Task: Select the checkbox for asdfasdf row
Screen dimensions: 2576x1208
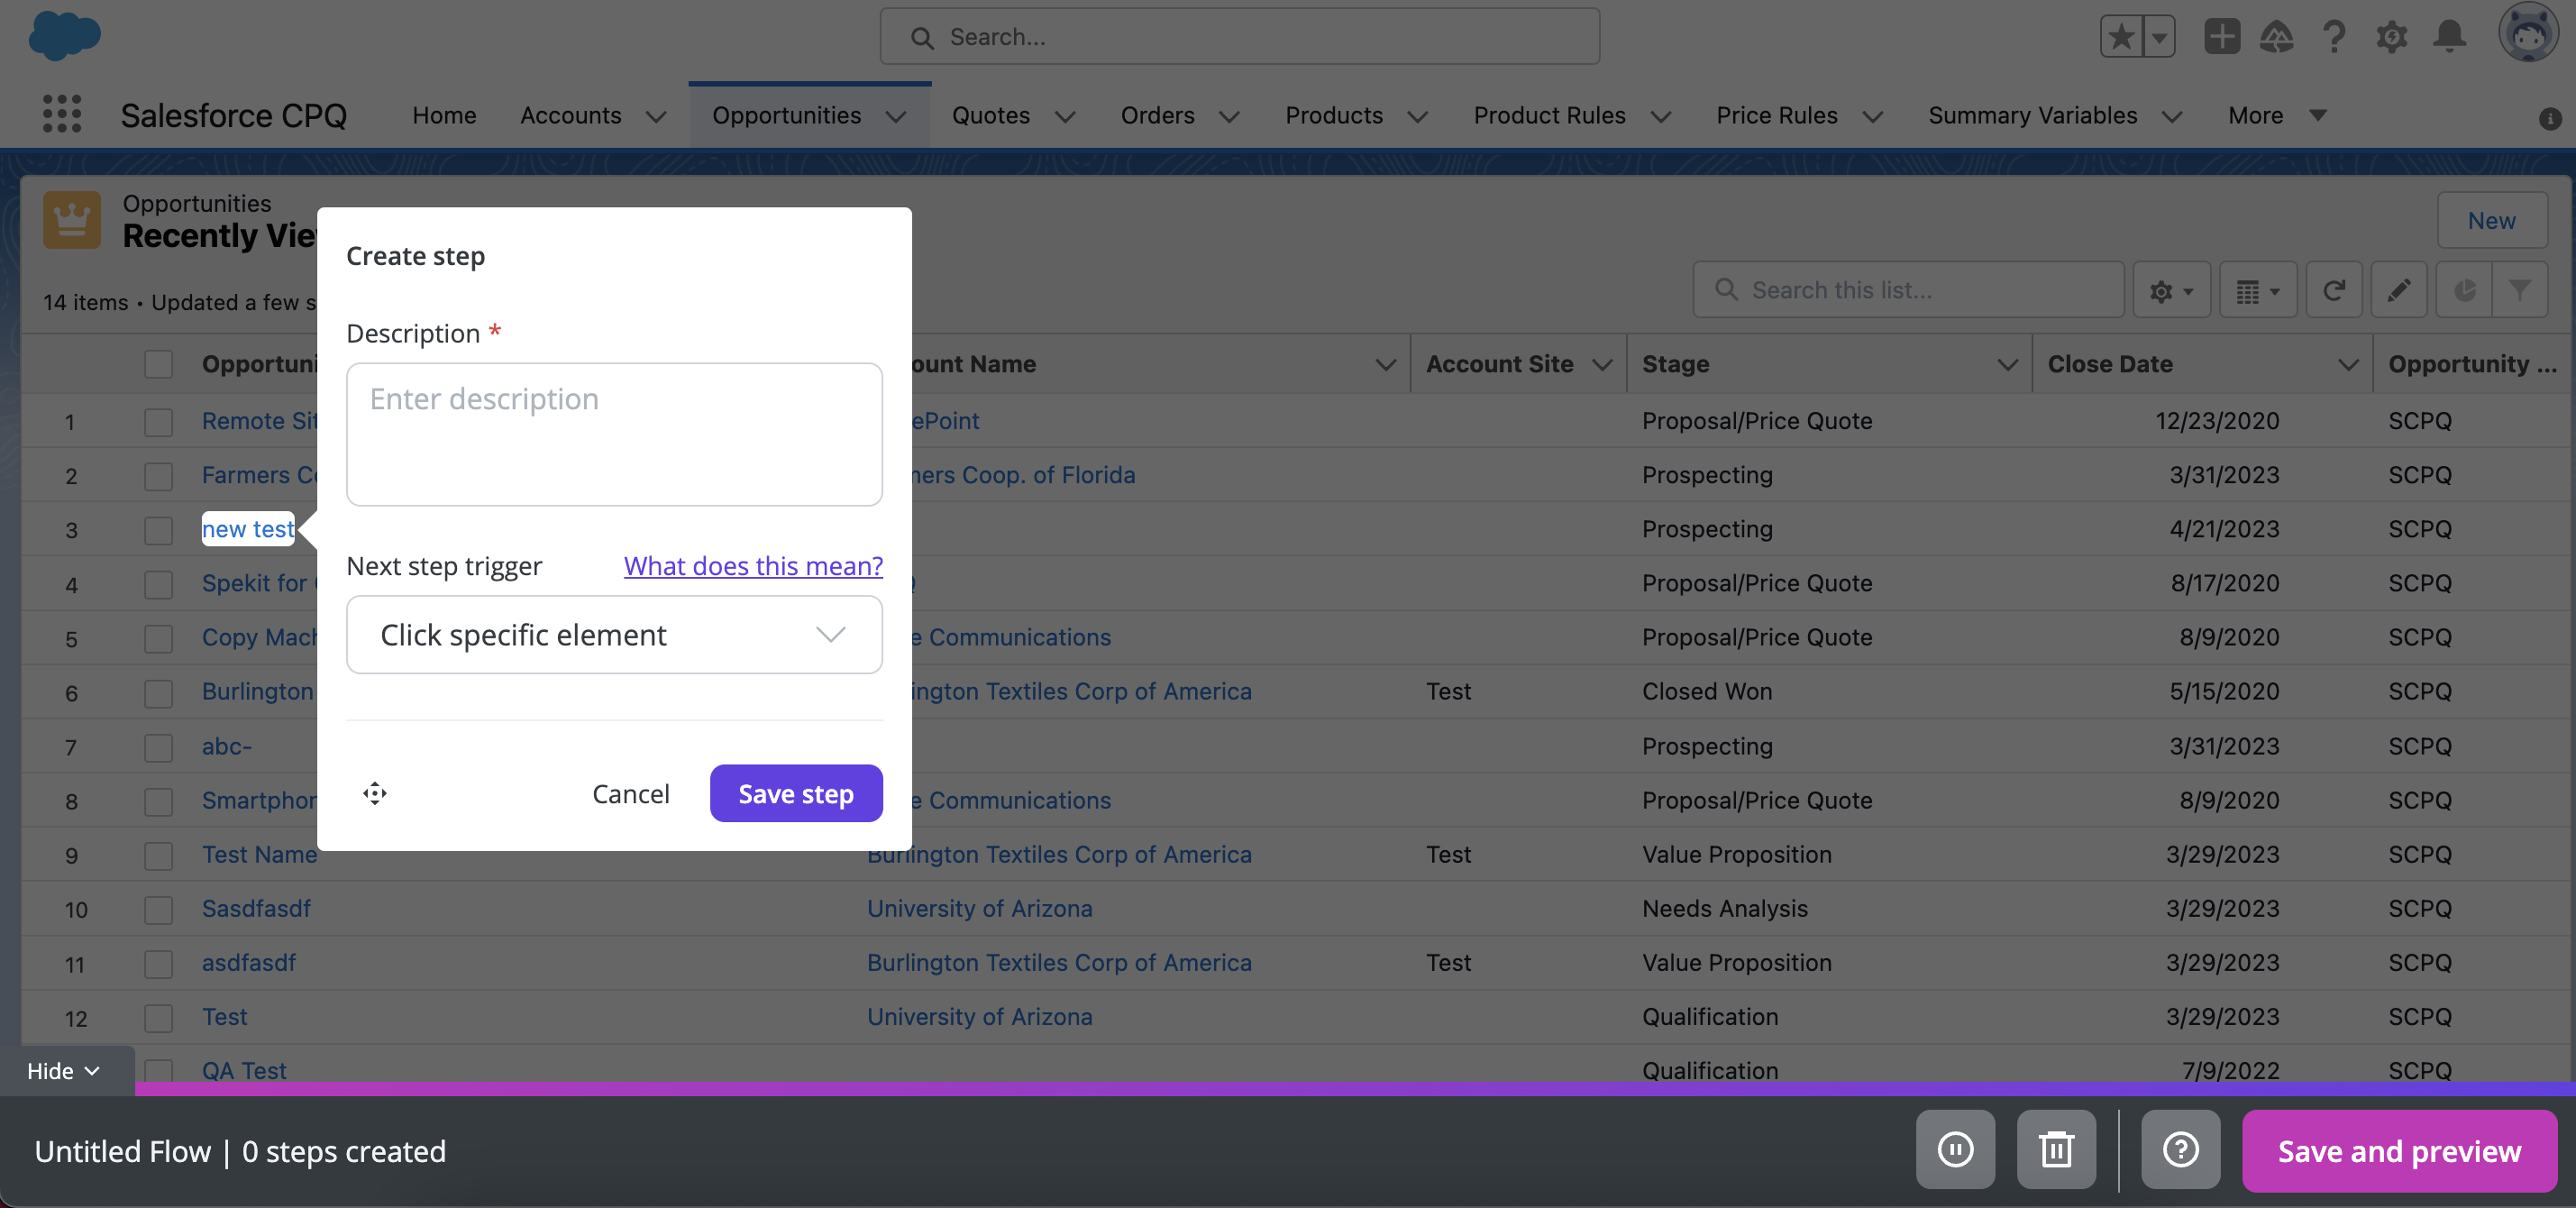Action: click(x=158, y=963)
